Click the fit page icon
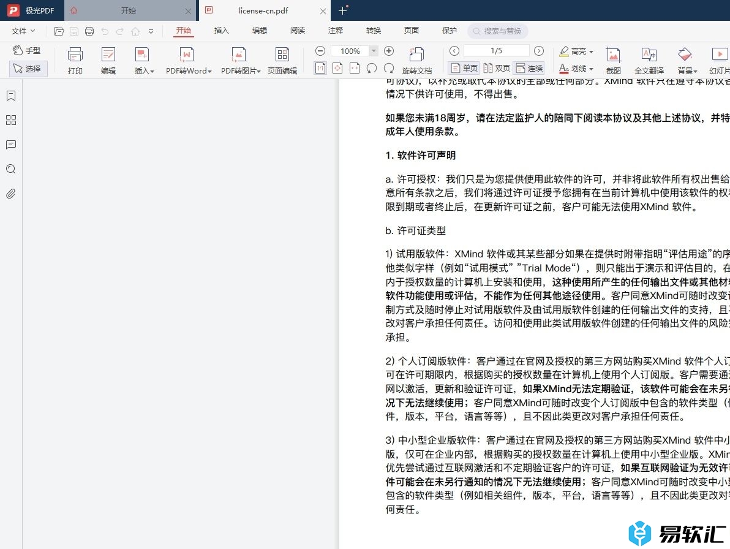Viewport: 730px width, 549px height. tap(337, 69)
